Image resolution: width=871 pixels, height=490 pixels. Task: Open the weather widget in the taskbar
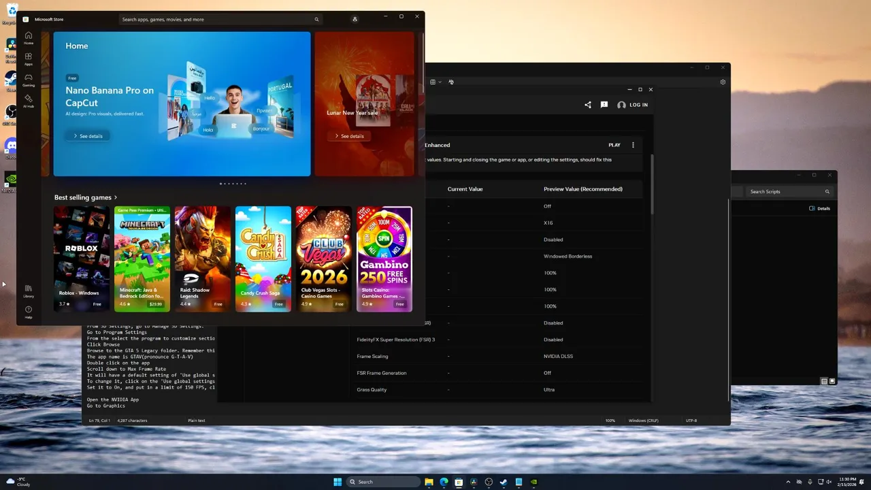point(18,482)
